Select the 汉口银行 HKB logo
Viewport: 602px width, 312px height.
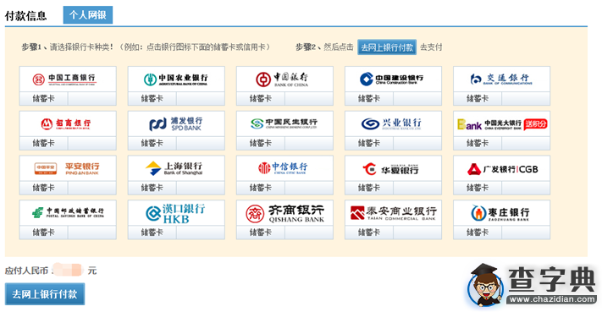(176, 212)
